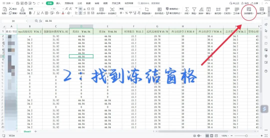
Task: Click the Sum (求和) sigma icon
Action: click(x=187, y=9)
